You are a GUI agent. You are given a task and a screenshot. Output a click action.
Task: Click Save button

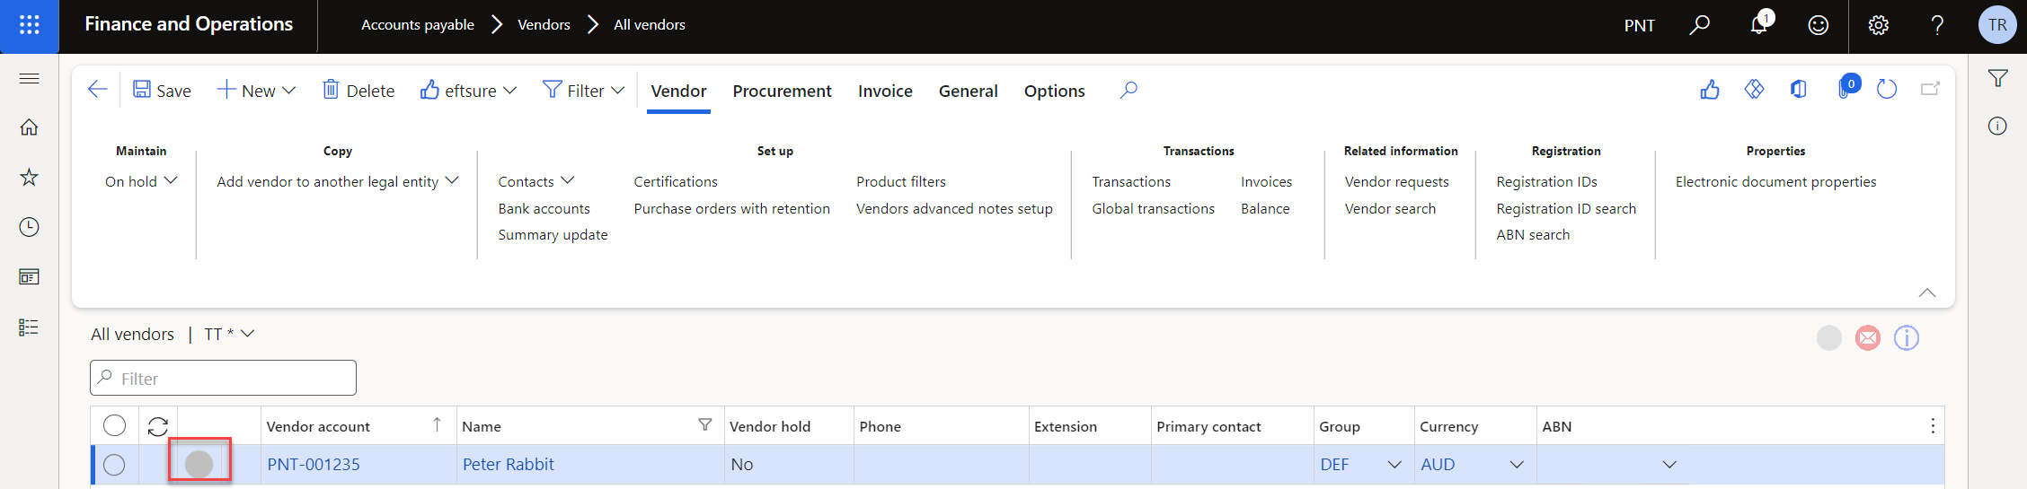[x=162, y=91]
